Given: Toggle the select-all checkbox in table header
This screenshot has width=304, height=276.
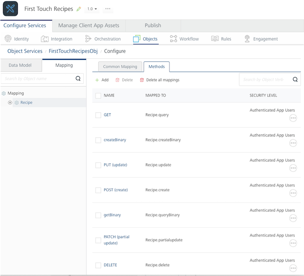Looking at the screenshot, I should point(98,96).
